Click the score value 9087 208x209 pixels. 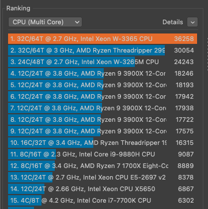[x=186, y=154]
